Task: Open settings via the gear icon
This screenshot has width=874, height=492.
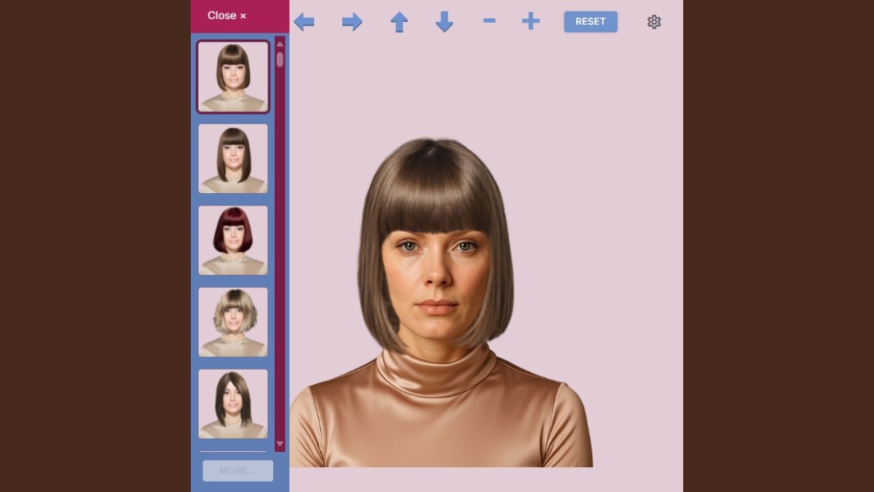Action: tap(654, 22)
